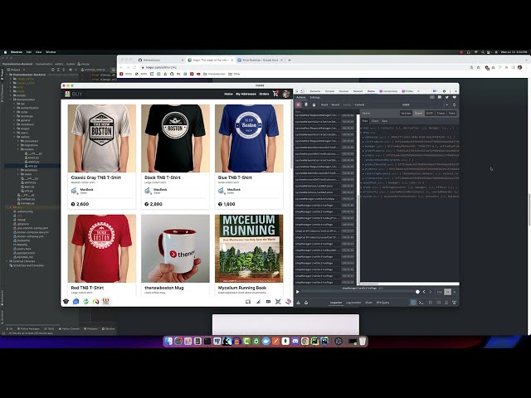Open the shopping cart icon in shop header
Viewport: 531px width, 398px height.
(x=275, y=94)
